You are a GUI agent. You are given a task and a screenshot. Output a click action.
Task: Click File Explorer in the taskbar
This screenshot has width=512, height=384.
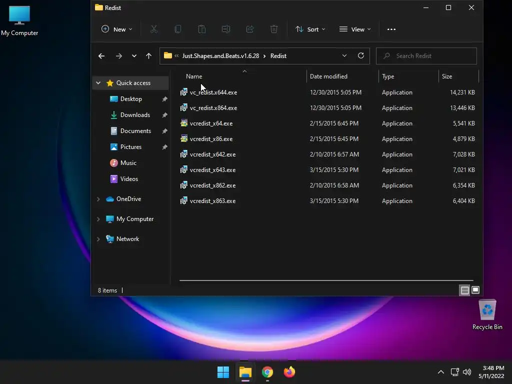pyautogui.click(x=245, y=372)
